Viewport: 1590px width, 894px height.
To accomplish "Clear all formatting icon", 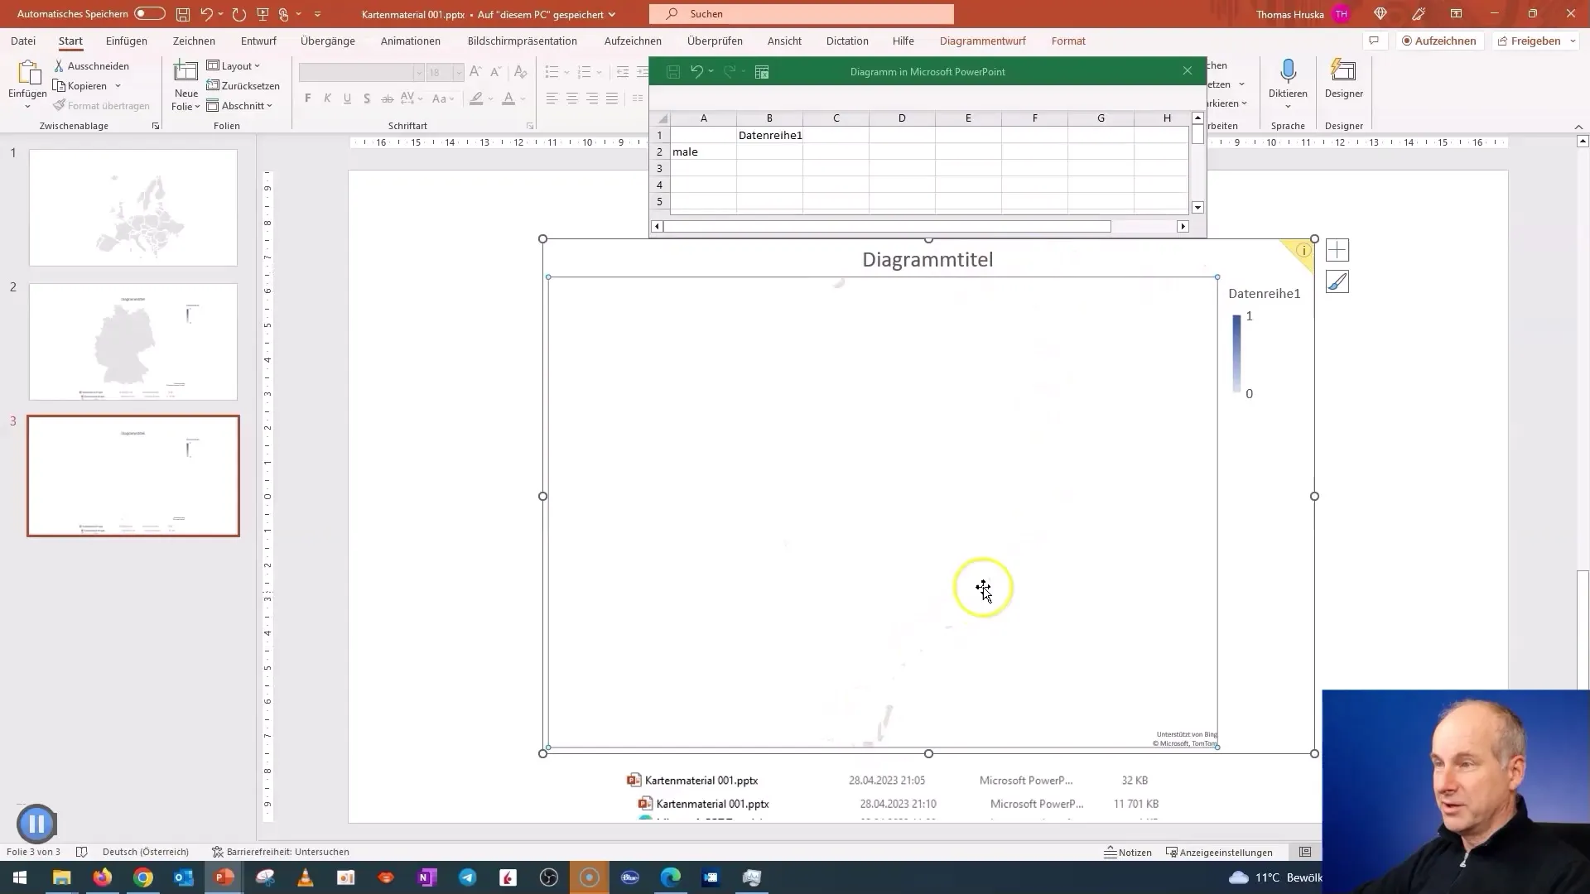I will [x=520, y=72].
